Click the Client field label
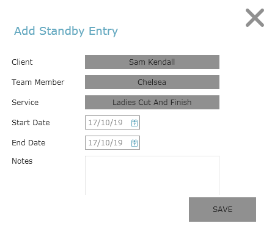The image size is (272, 237). [22, 62]
